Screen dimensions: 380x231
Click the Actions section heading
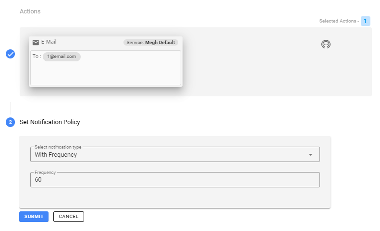point(30,11)
